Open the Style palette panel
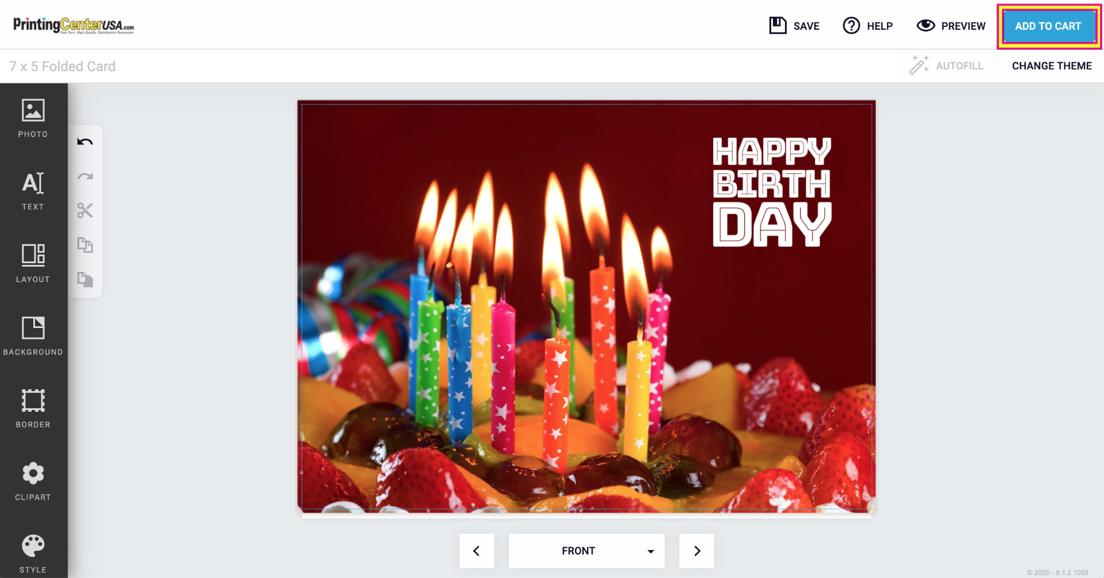Image resolution: width=1104 pixels, height=578 pixels. point(33,554)
